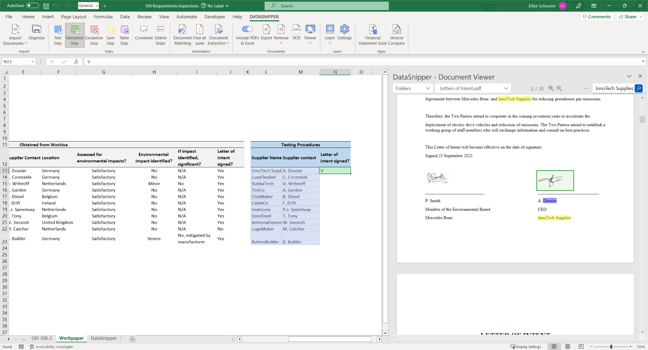Launch Financial Statement Suite
Screen dimensions: 648x350
point(373,35)
